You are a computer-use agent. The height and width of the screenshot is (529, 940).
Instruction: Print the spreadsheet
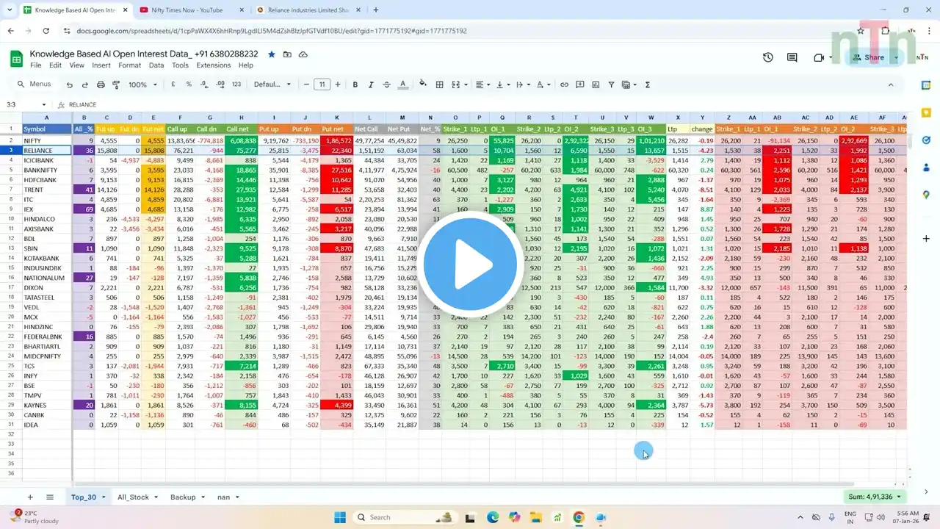tap(101, 84)
